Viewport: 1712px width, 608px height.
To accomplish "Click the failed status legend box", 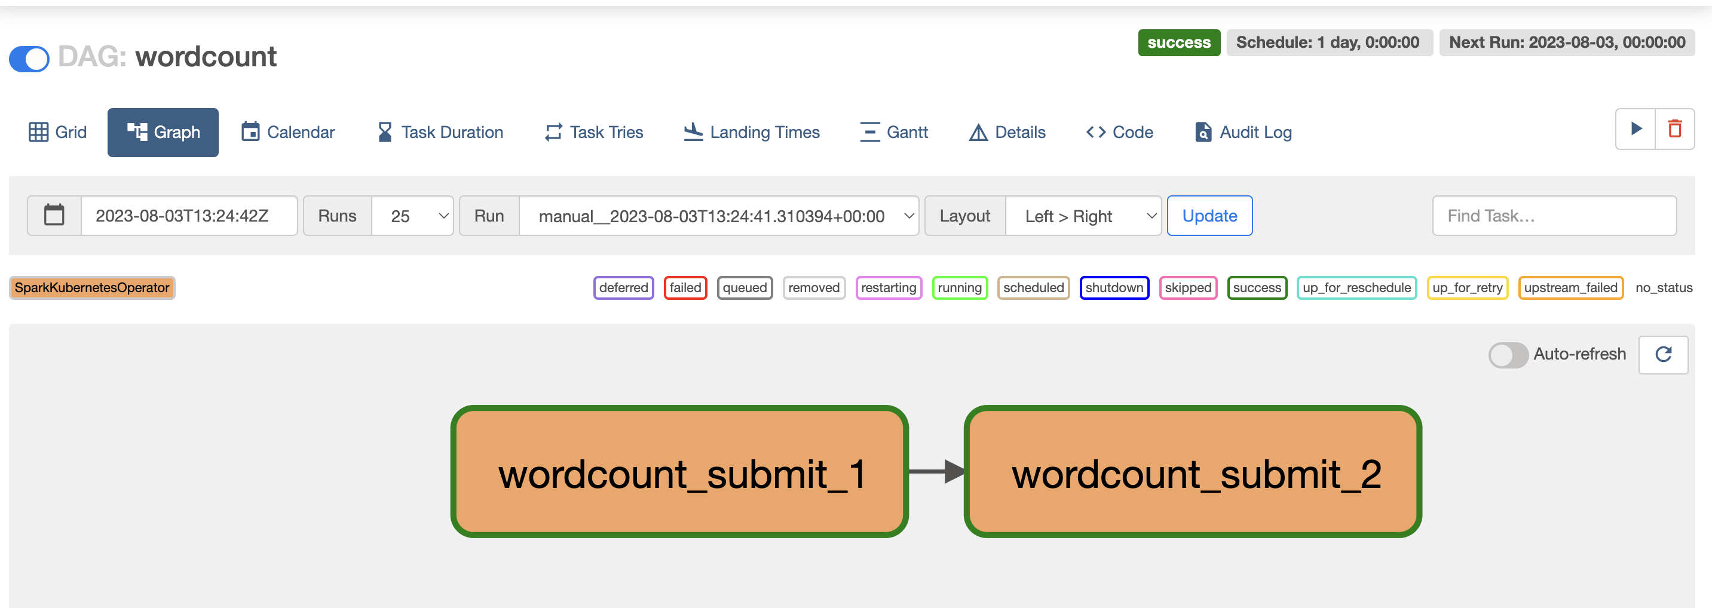I will pyautogui.click(x=685, y=288).
